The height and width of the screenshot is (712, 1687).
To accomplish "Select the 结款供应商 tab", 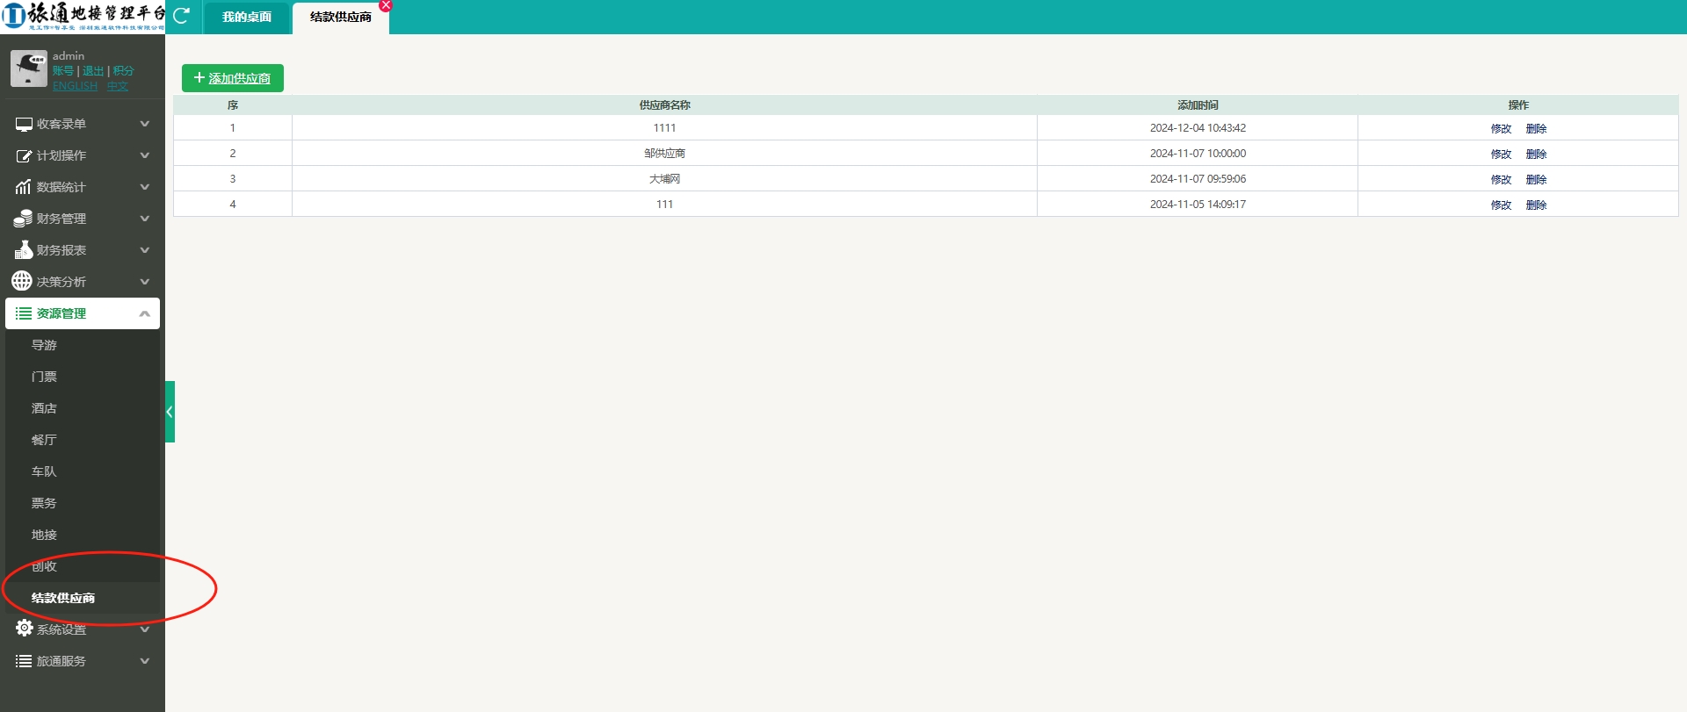I will click(341, 18).
